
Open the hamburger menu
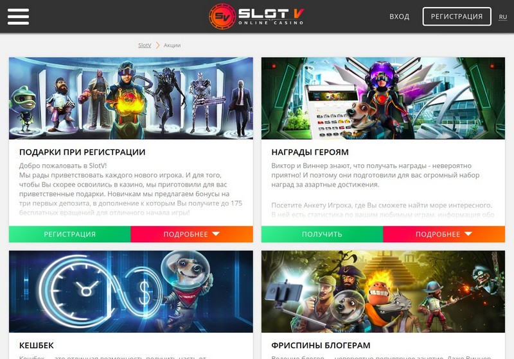[18, 17]
